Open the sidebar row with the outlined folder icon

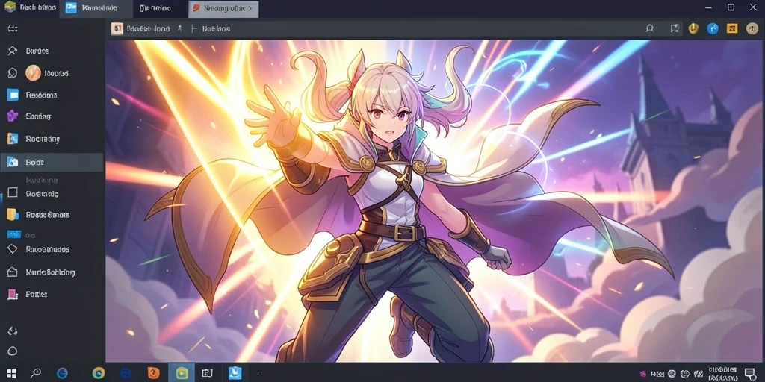point(52,272)
